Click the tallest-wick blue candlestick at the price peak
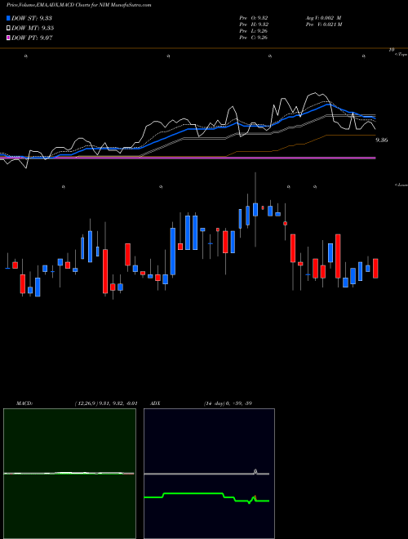 click(255, 209)
